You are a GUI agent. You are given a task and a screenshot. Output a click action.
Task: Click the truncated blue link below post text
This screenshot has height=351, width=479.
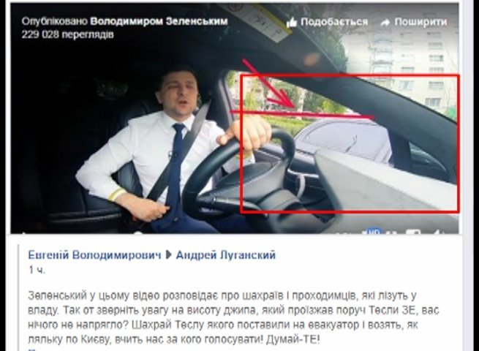pos(31,350)
